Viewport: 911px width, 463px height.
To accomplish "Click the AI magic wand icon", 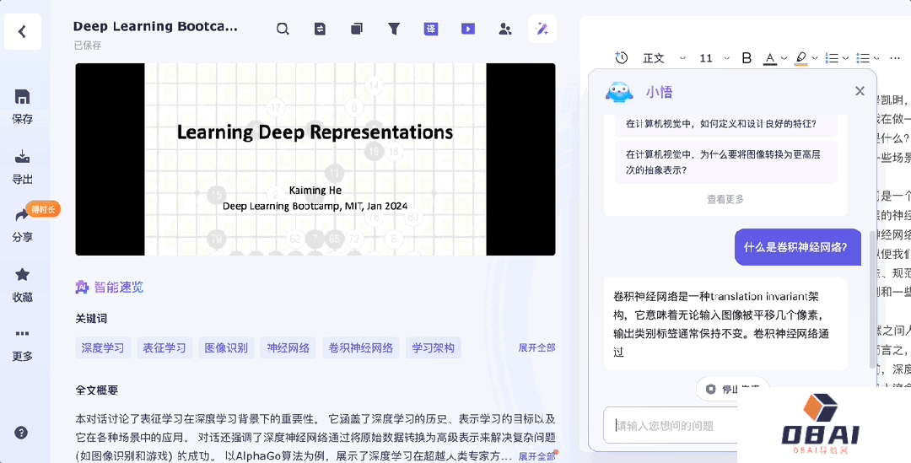I will pos(542,29).
